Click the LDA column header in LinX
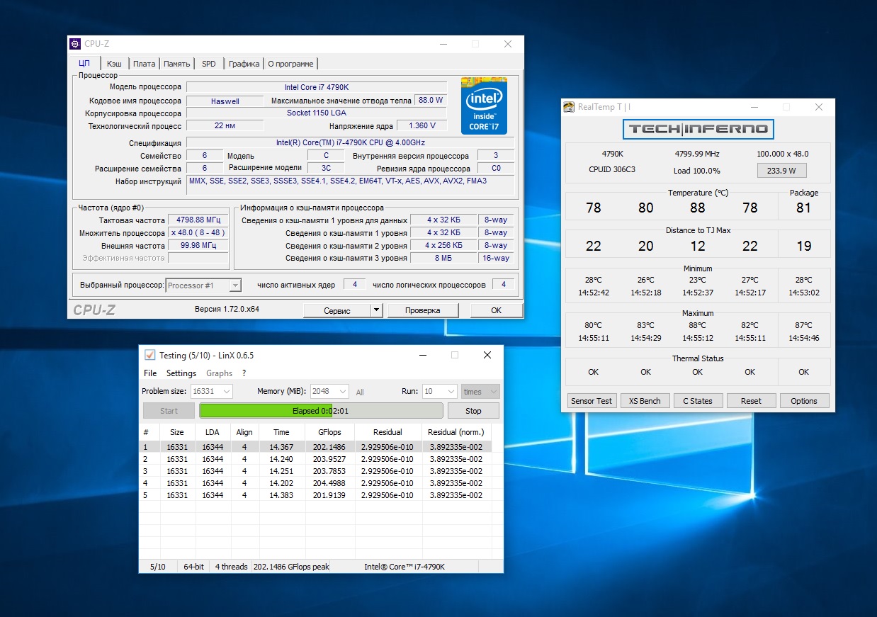The image size is (877, 617). pyautogui.click(x=212, y=432)
